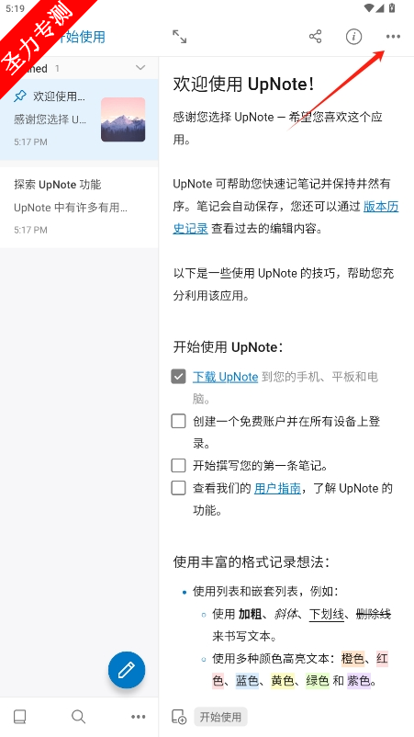This screenshot has width=414, height=737.
Task: Collapse the Pinned section chevron
Action: point(140,68)
